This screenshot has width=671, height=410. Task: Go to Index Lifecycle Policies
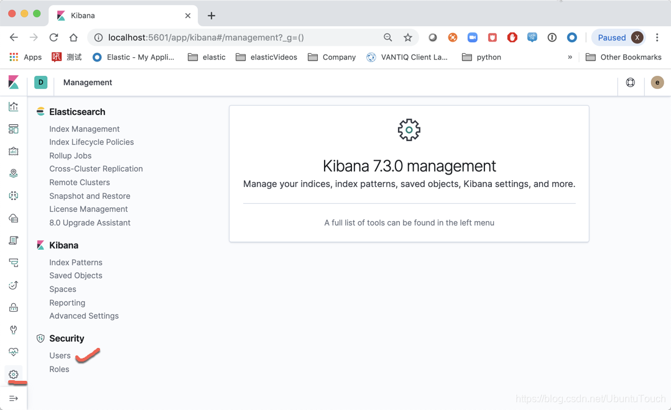[91, 142]
